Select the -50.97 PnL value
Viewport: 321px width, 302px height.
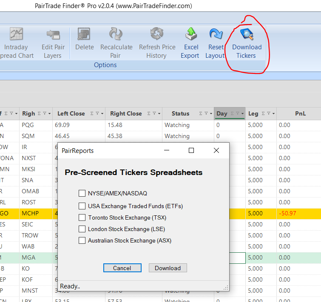click(x=287, y=213)
